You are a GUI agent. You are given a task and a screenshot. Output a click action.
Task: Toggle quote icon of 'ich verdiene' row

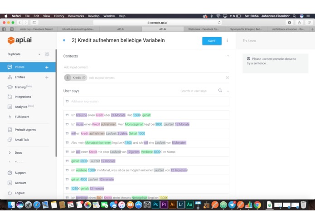tap(67, 170)
